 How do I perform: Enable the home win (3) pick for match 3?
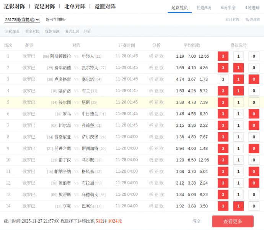(x=223, y=79)
